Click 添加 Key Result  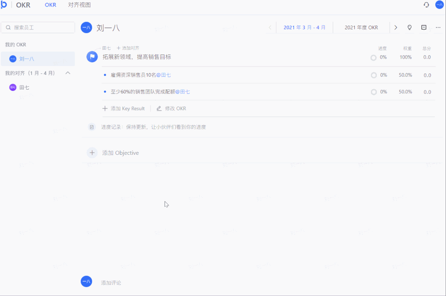pos(124,108)
